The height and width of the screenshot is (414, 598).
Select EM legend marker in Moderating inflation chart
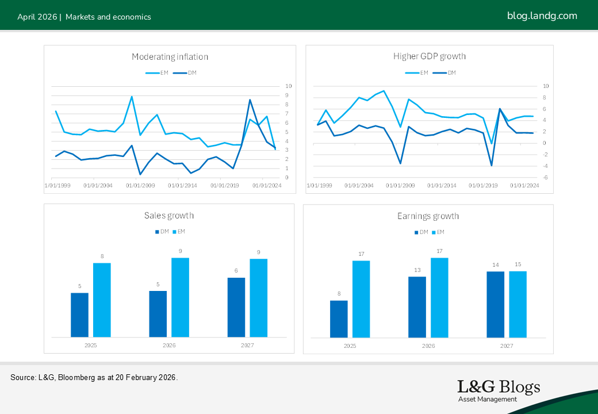tap(152, 73)
